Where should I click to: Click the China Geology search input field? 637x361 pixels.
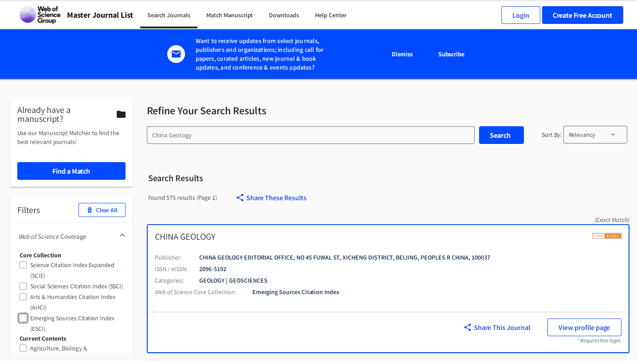[311, 135]
